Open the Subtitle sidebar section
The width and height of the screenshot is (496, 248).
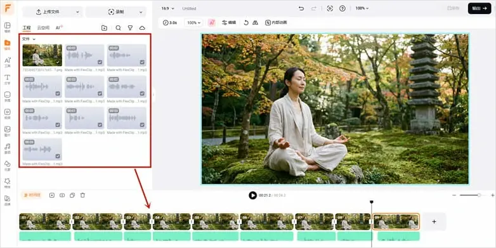[7, 96]
